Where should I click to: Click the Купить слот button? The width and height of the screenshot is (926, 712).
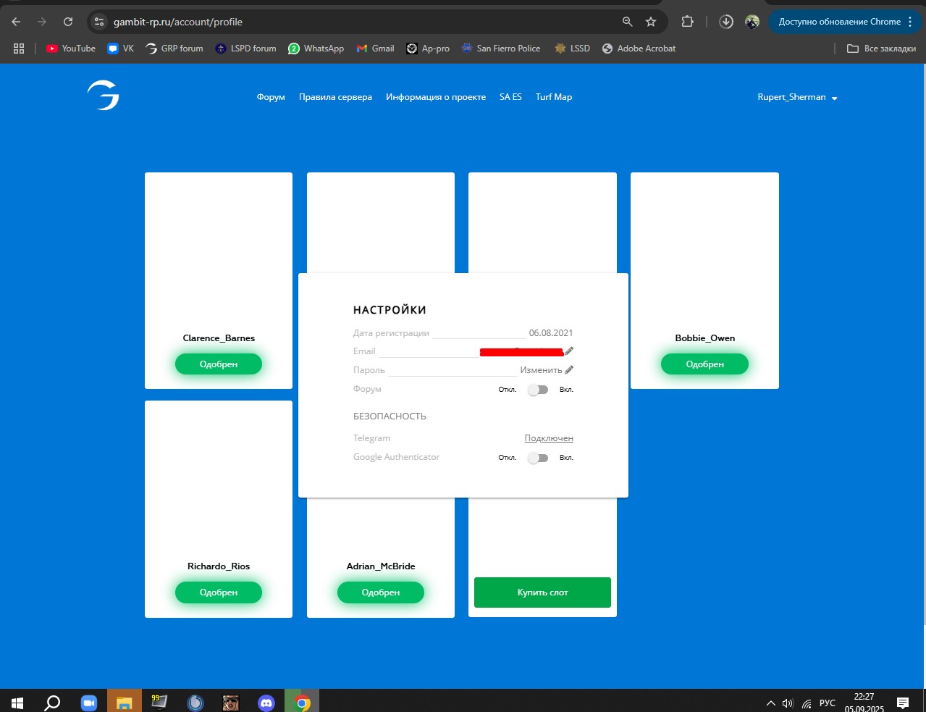pos(542,592)
